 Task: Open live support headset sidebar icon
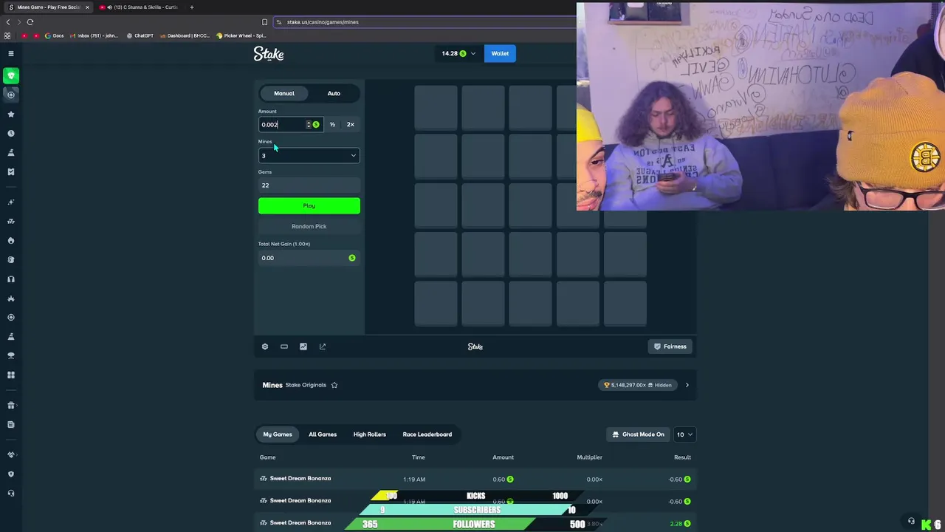[x=10, y=493]
